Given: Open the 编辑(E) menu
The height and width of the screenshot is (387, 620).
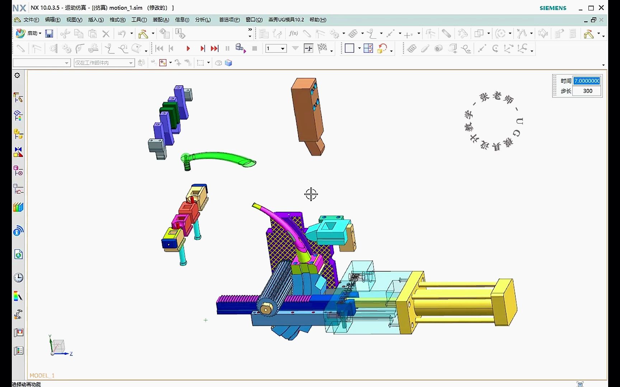Looking at the screenshot, I should (x=53, y=20).
